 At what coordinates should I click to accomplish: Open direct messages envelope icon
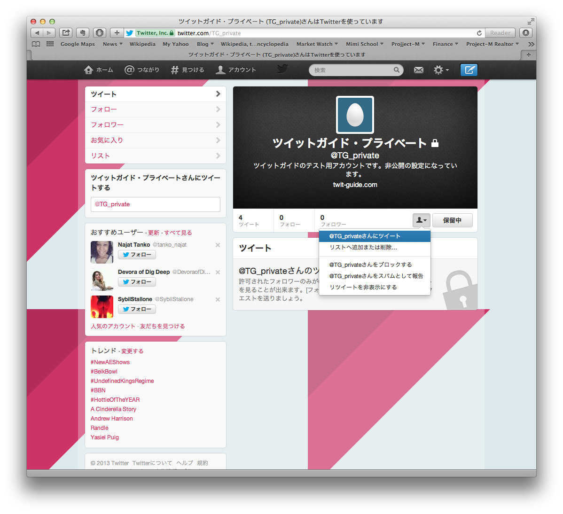[418, 70]
